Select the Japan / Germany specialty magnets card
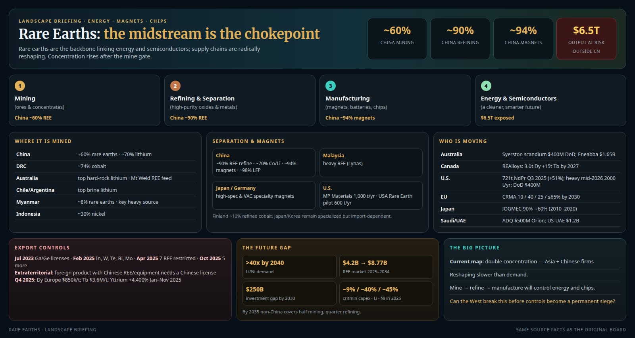Screen dimensions: 635x338 click(x=264, y=195)
